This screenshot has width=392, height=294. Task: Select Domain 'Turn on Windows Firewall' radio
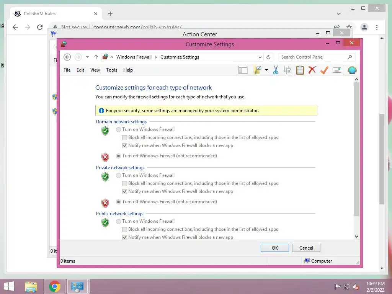tap(119, 129)
